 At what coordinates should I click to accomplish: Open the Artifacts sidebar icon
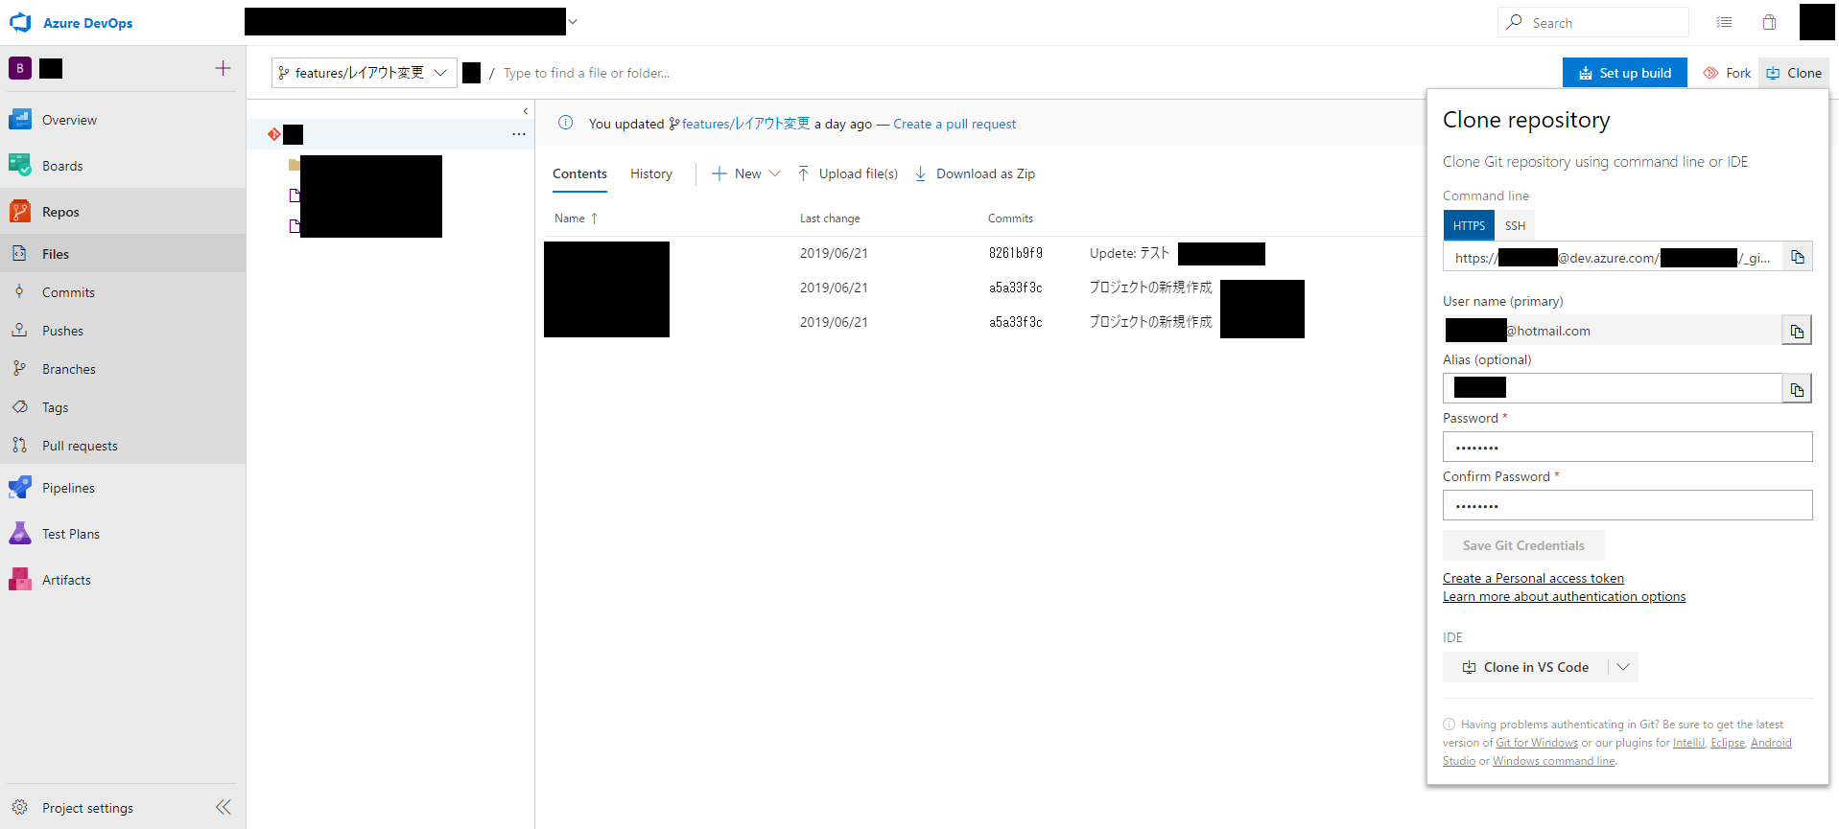point(20,580)
